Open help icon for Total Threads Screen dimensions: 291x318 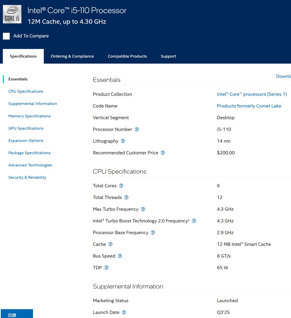(x=126, y=197)
